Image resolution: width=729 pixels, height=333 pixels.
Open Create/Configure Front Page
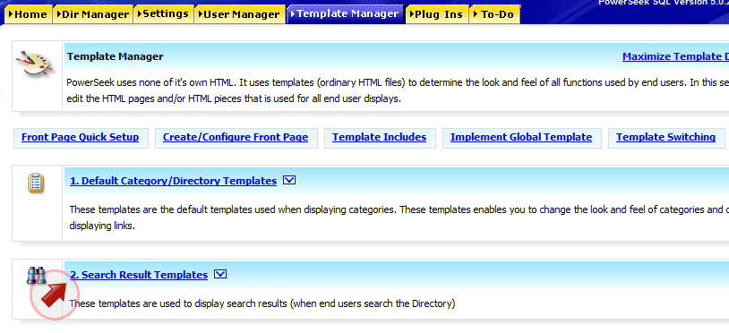pyautogui.click(x=236, y=138)
